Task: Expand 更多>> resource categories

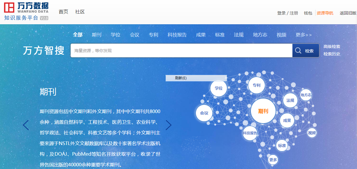Action: click(x=303, y=35)
